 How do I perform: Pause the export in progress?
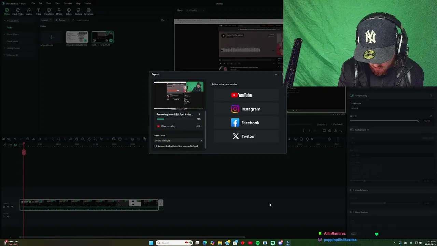[x=199, y=114]
